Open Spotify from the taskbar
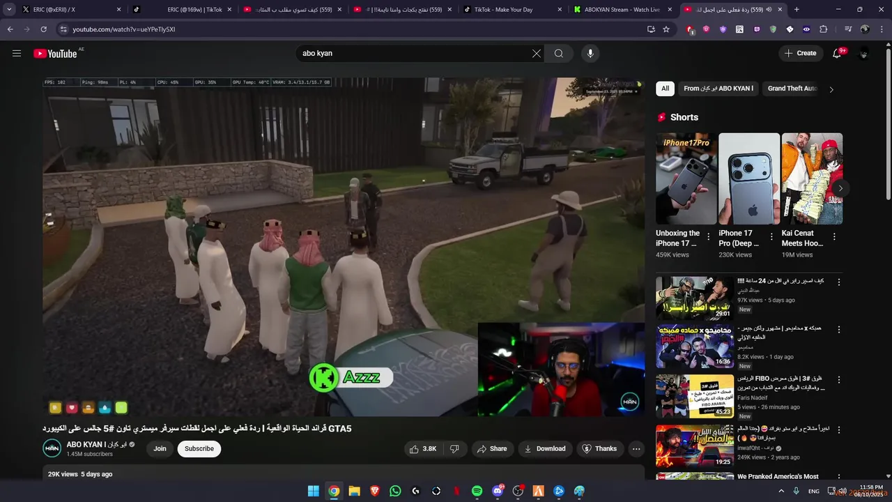Screen dimensions: 892x502 pos(477,491)
